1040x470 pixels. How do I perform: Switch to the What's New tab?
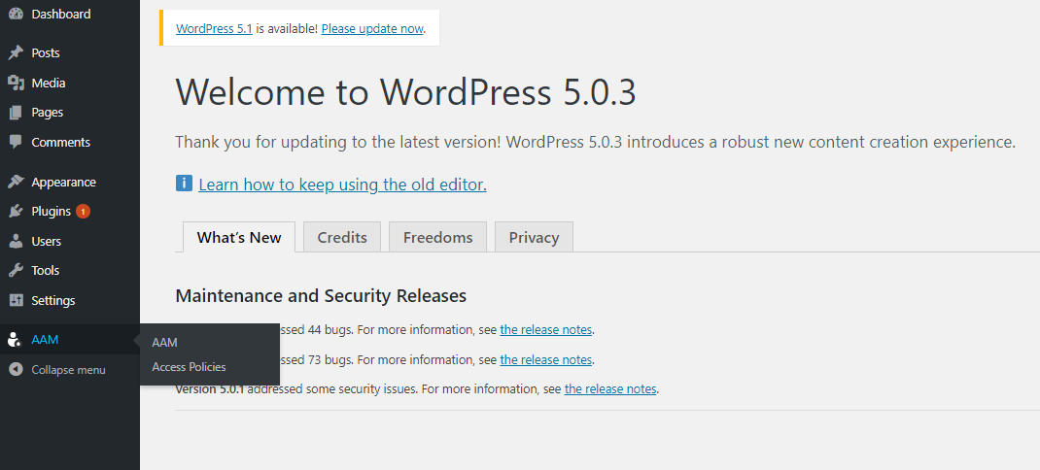(x=239, y=237)
